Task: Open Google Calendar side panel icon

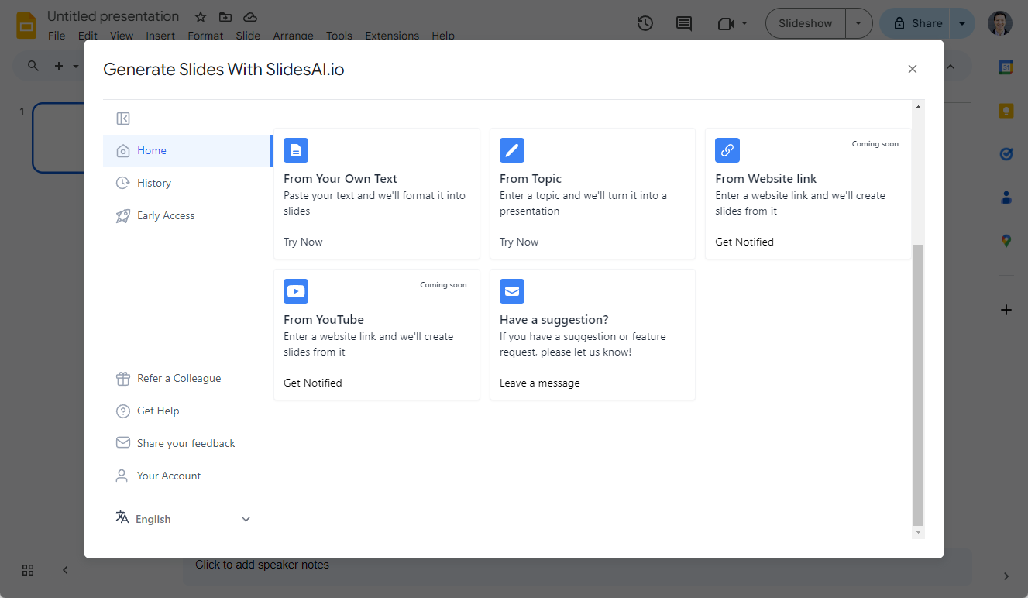Action: coord(1006,67)
